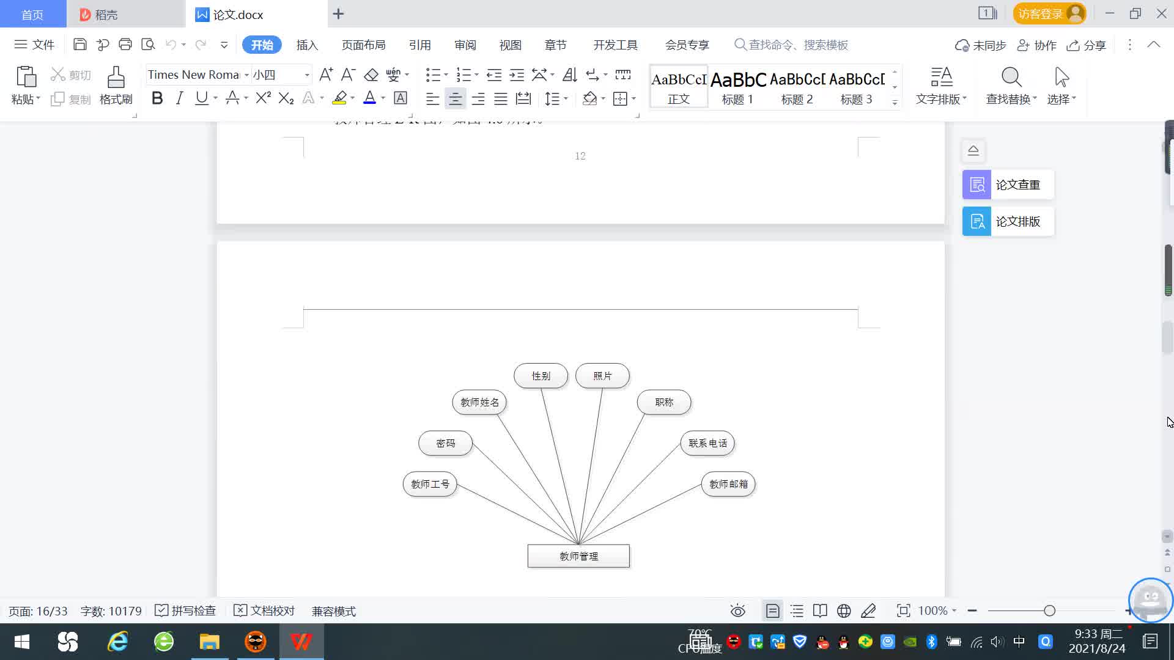Click the guest login button
The height and width of the screenshot is (660, 1174).
[1049, 13]
